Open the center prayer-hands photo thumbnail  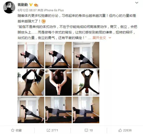(58, 82)
